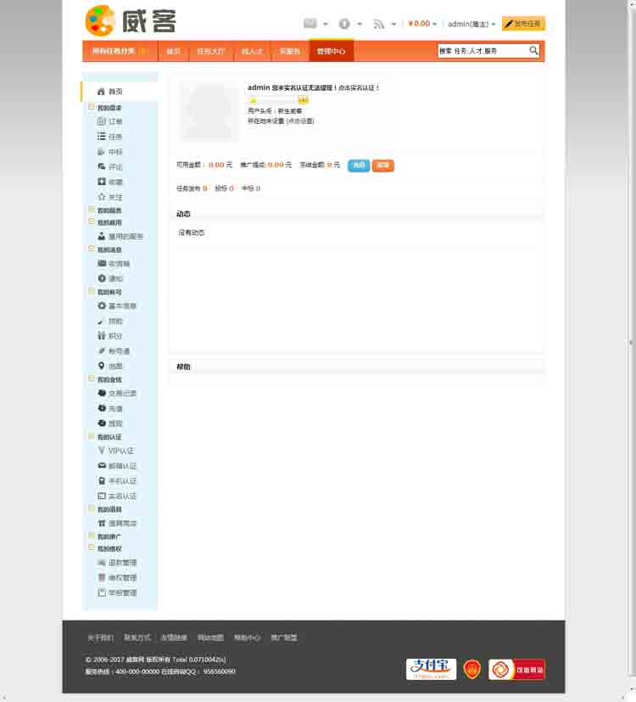Screen dimensions: 636x702
Task: Open the ¥0.00 balance dropdown
Action: click(422, 24)
